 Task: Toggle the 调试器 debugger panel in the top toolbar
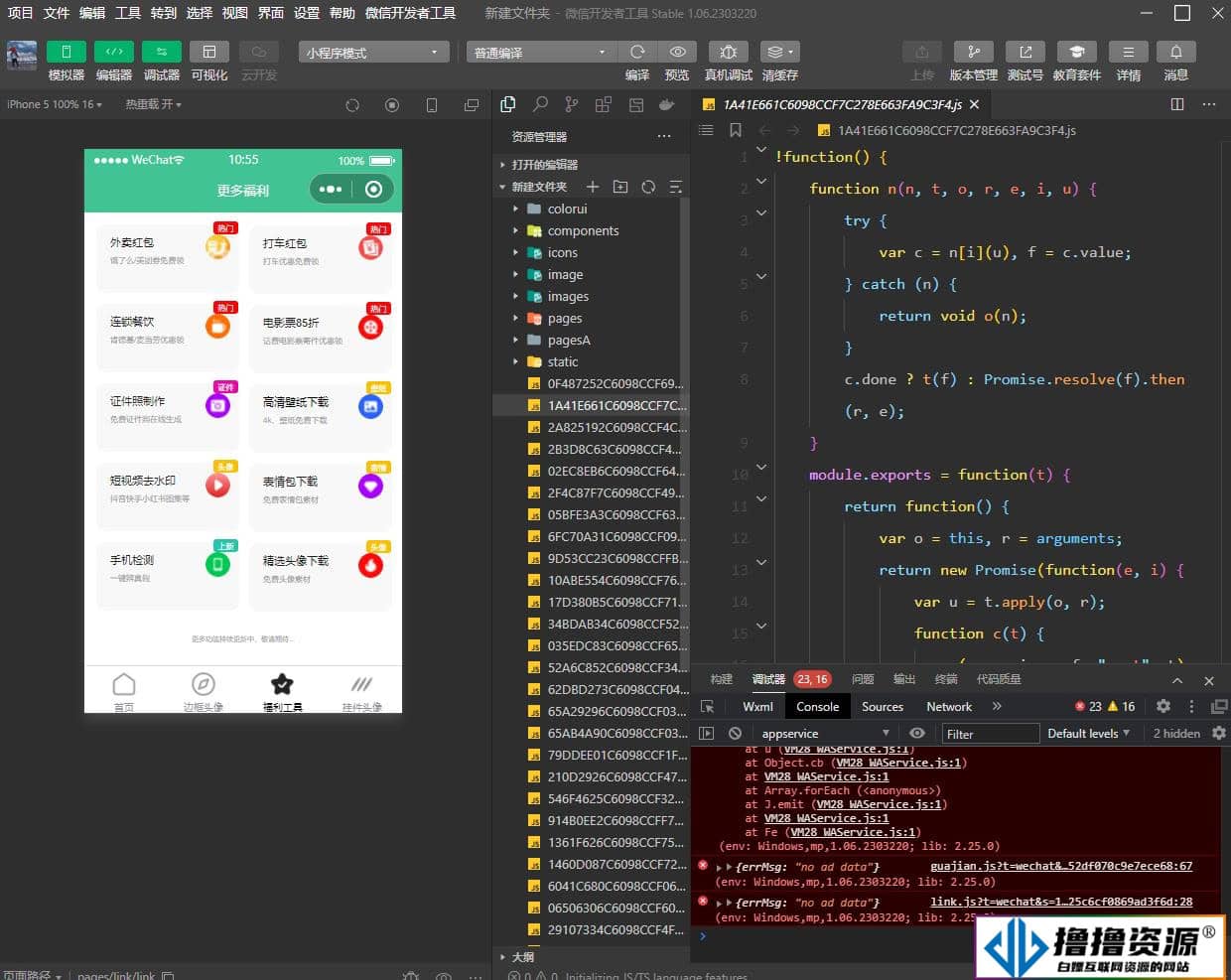162,52
